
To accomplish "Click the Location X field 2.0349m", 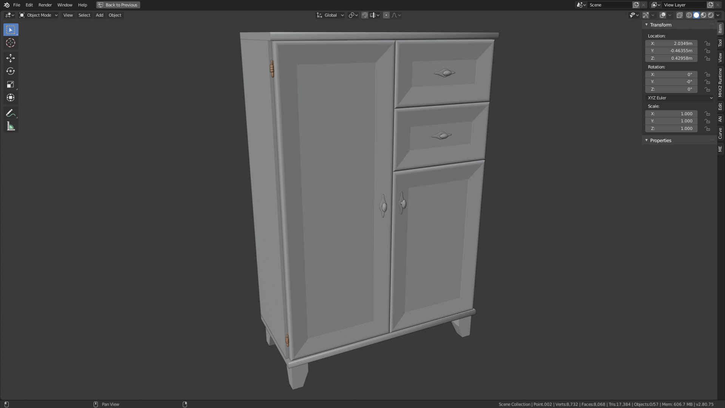I will (x=671, y=43).
